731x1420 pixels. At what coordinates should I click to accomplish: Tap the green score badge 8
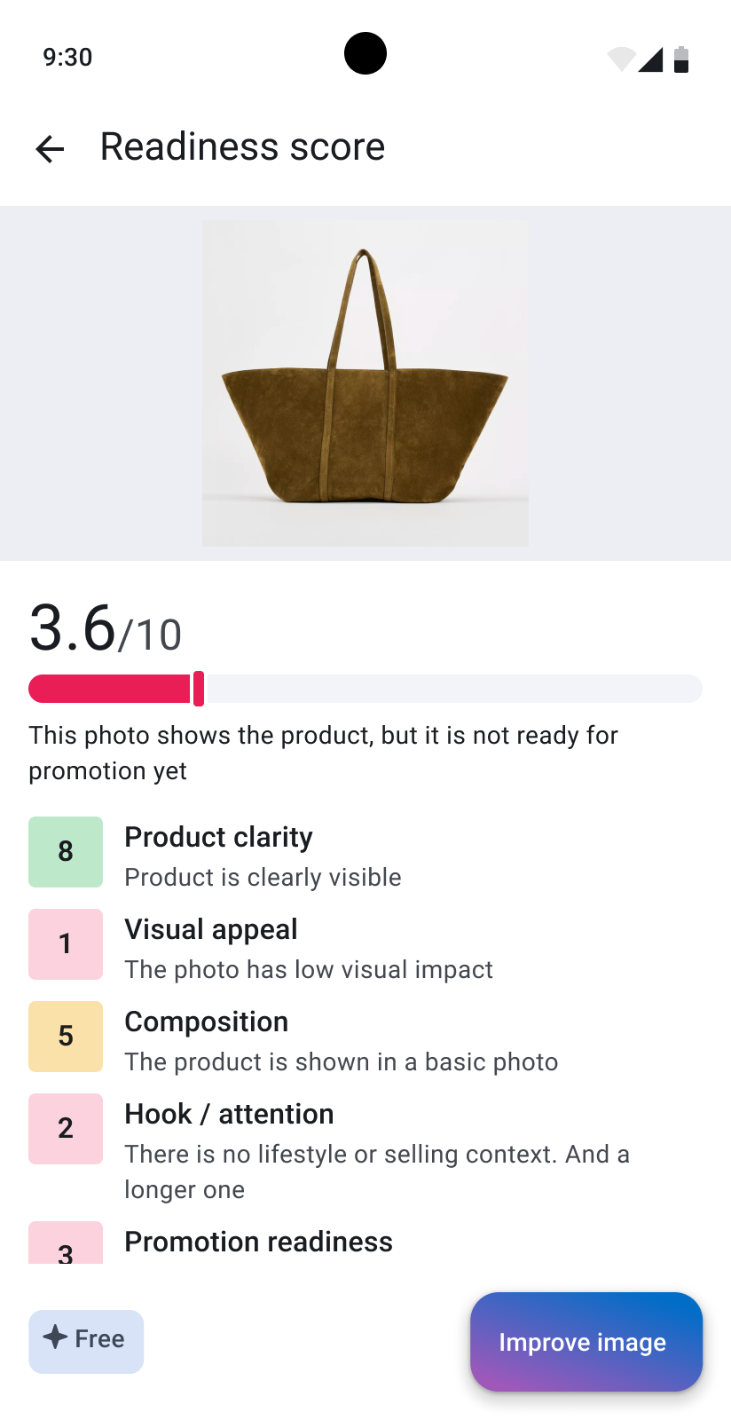pyautogui.click(x=66, y=852)
